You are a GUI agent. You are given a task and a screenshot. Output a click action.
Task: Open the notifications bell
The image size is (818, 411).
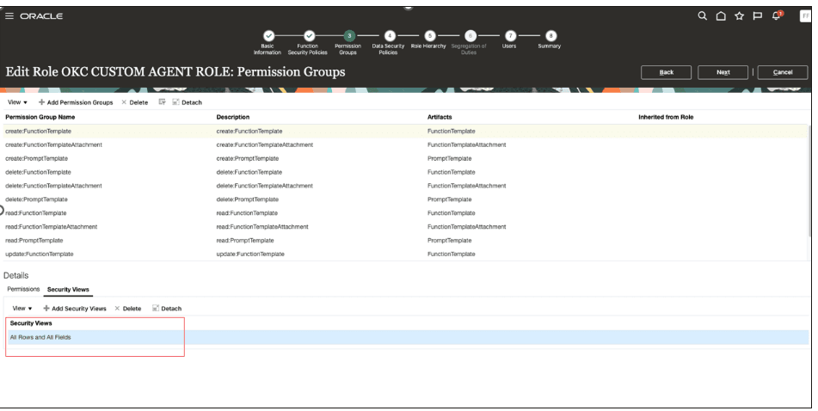click(x=776, y=15)
